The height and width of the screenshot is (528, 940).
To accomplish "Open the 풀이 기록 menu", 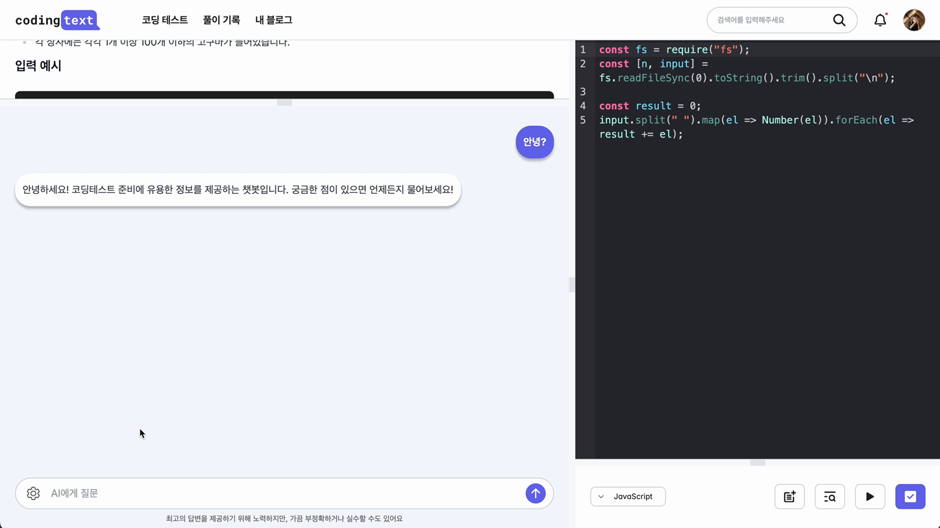I will [x=221, y=20].
